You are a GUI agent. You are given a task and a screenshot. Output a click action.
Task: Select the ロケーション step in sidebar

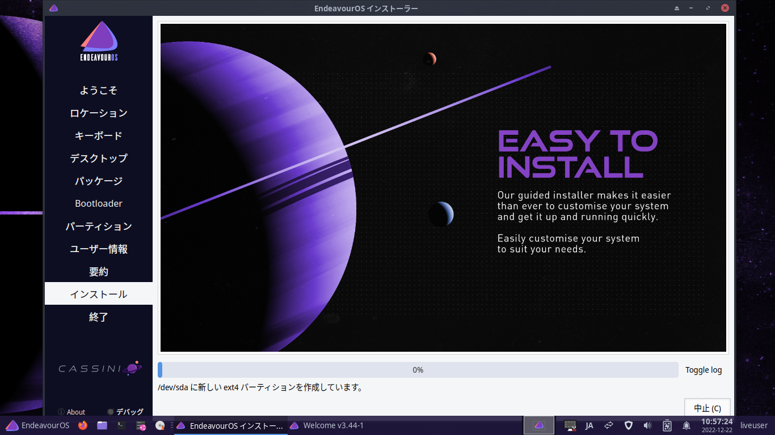[99, 113]
